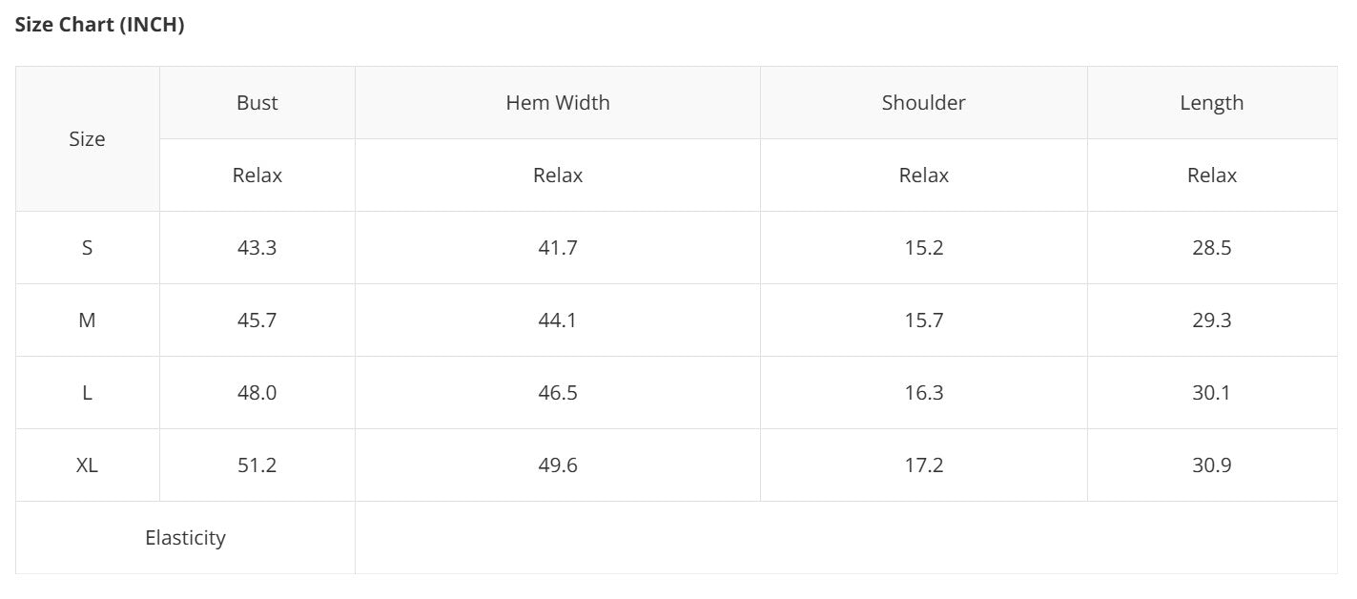Select the Shoulder column header
Viewport: 1357px width, 599px height.
[923, 103]
